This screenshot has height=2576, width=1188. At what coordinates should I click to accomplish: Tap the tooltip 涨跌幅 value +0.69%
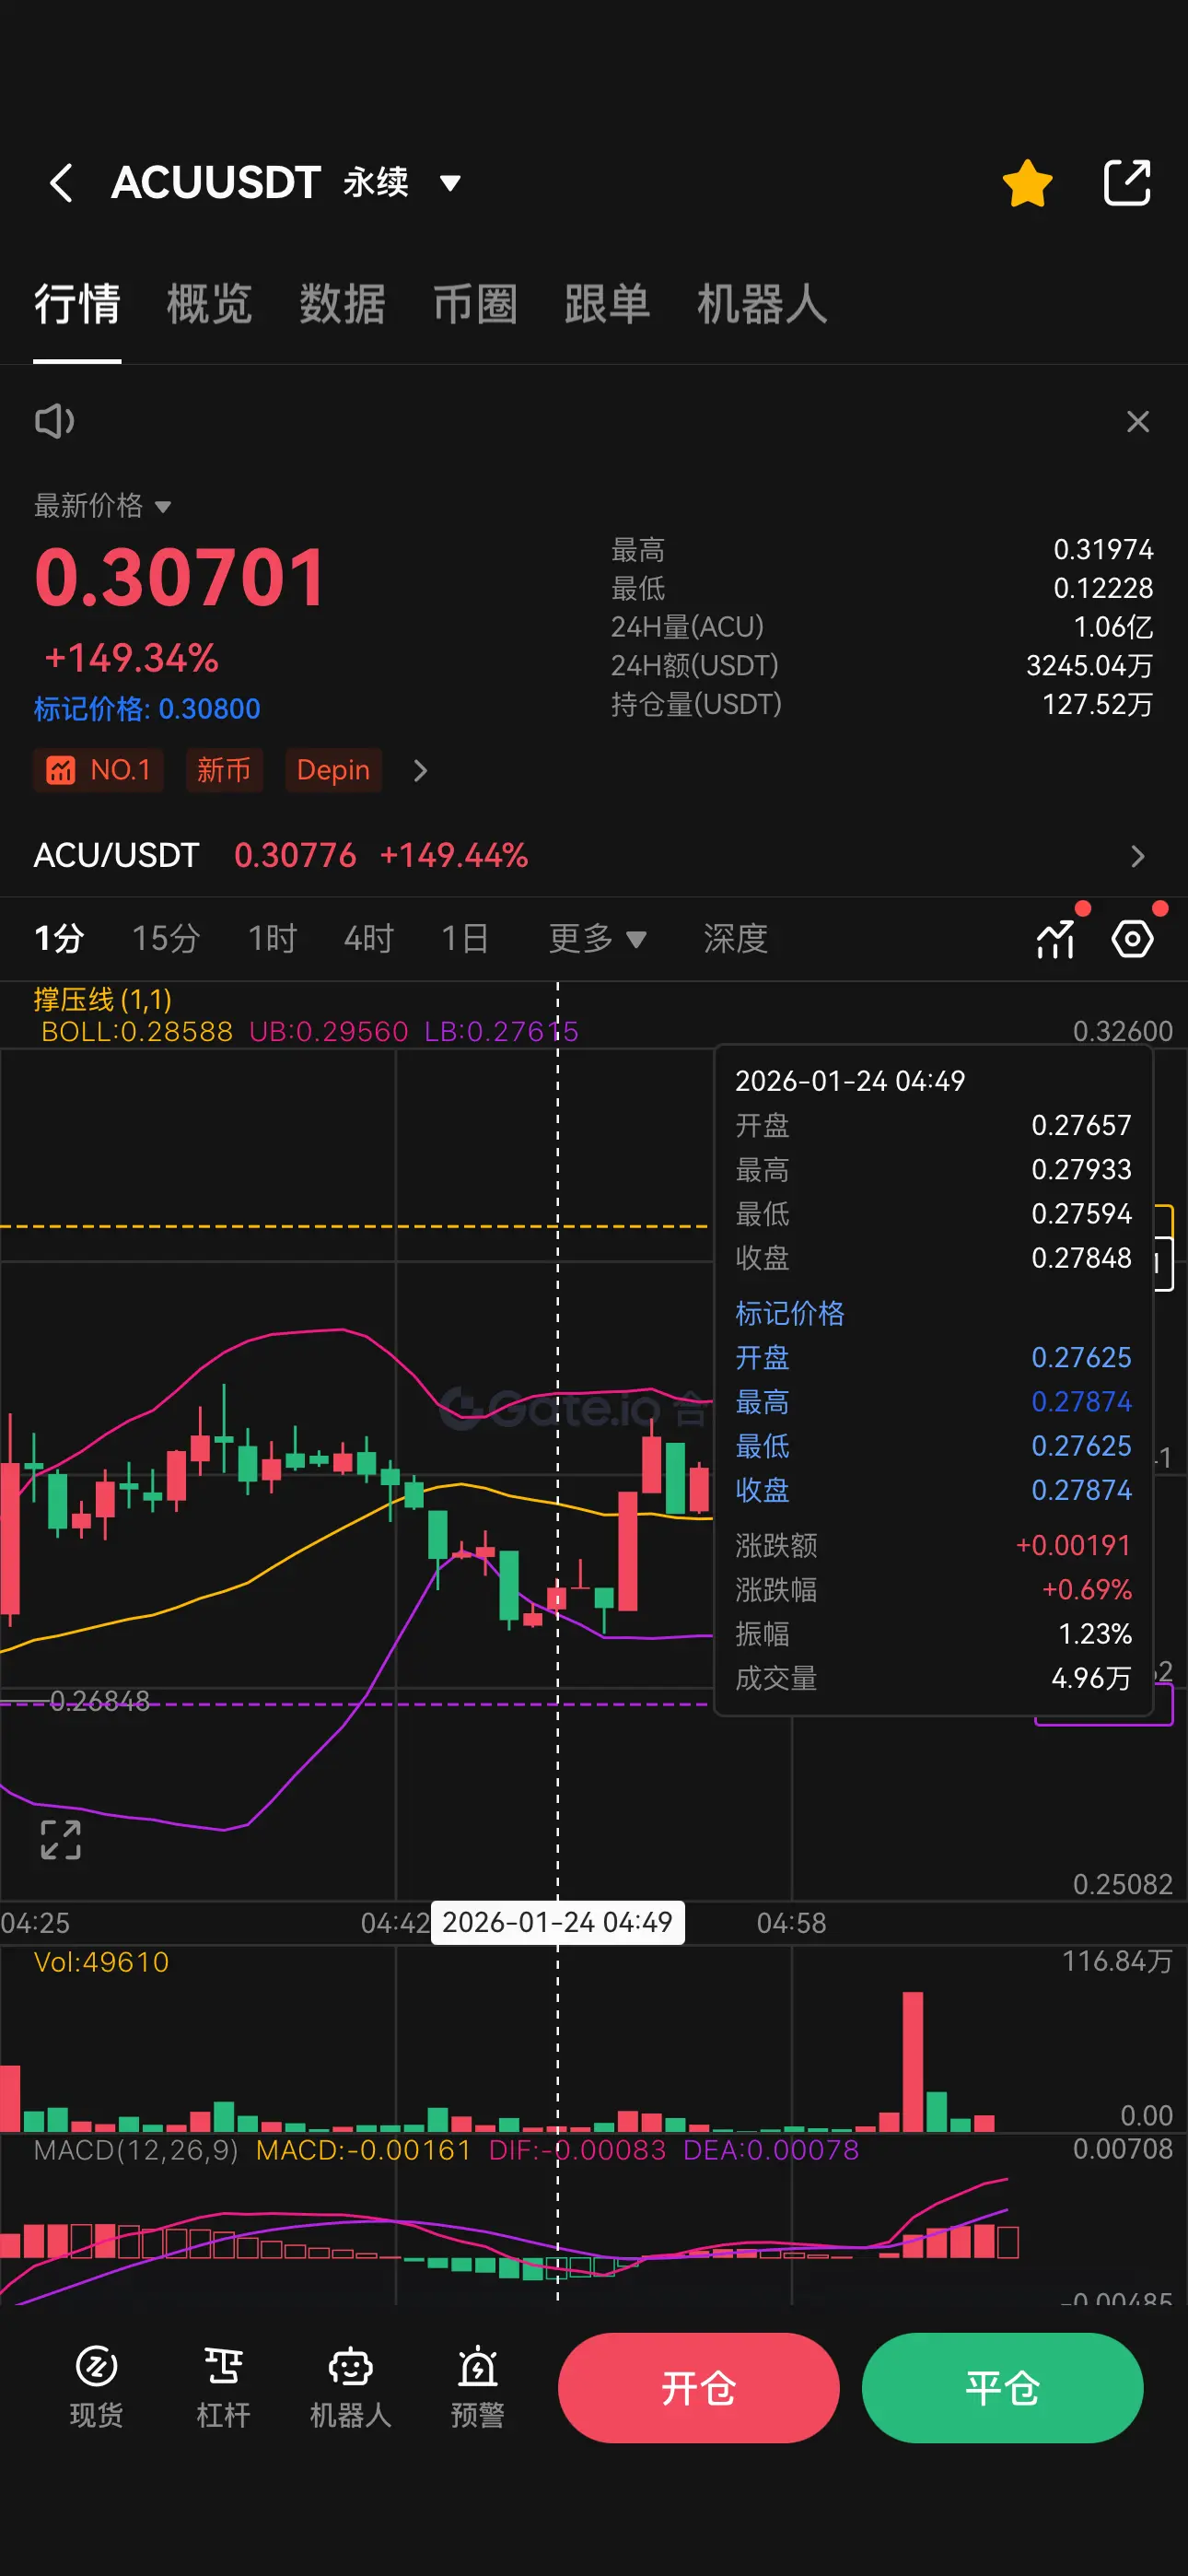coord(1087,1590)
